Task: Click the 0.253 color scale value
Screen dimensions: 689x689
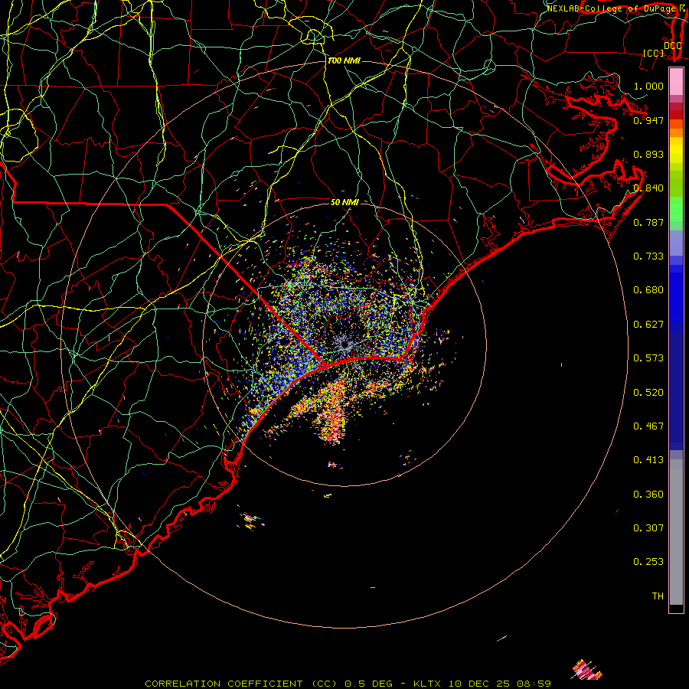Action: tap(648, 562)
